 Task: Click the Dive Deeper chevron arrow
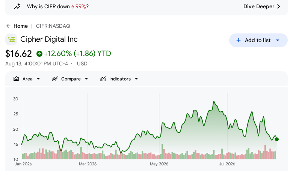(x=279, y=6)
